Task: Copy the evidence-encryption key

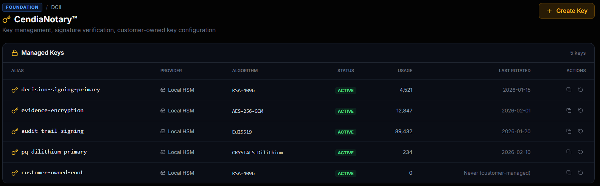Action: [x=569, y=111]
